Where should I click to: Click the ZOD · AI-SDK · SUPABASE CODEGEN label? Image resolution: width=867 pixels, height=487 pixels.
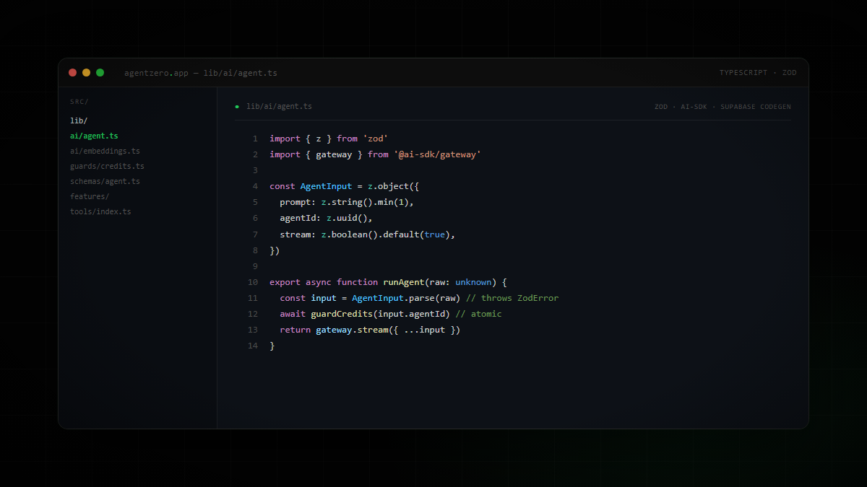point(722,107)
